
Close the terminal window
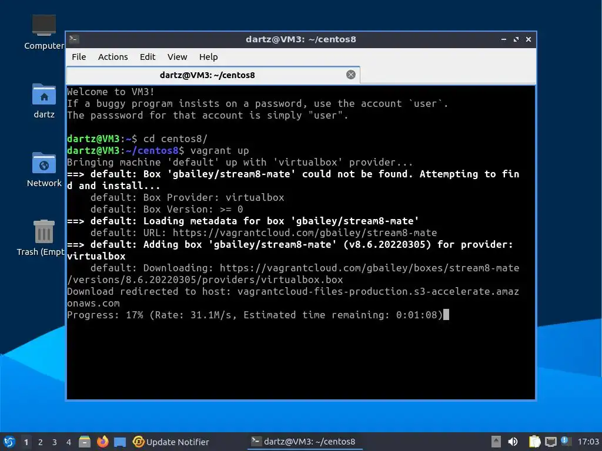(529, 39)
